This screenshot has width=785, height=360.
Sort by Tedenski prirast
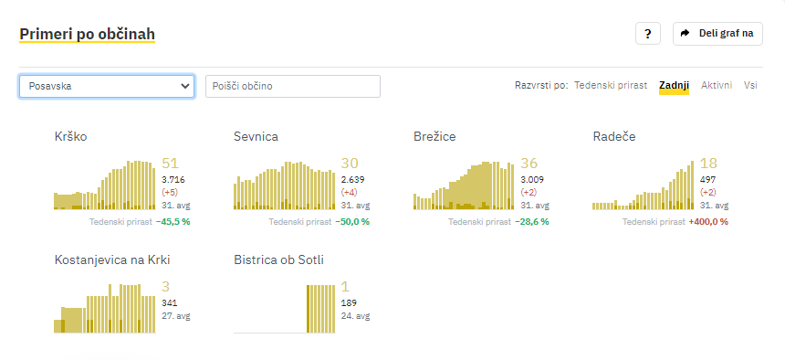[611, 85]
